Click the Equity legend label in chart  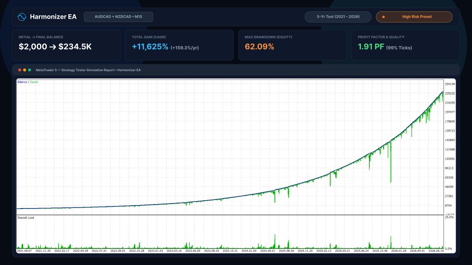pyautogui.click(x=34, y=82)
